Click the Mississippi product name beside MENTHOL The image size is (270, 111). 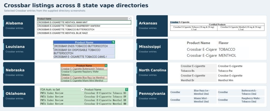click(202, 56)
